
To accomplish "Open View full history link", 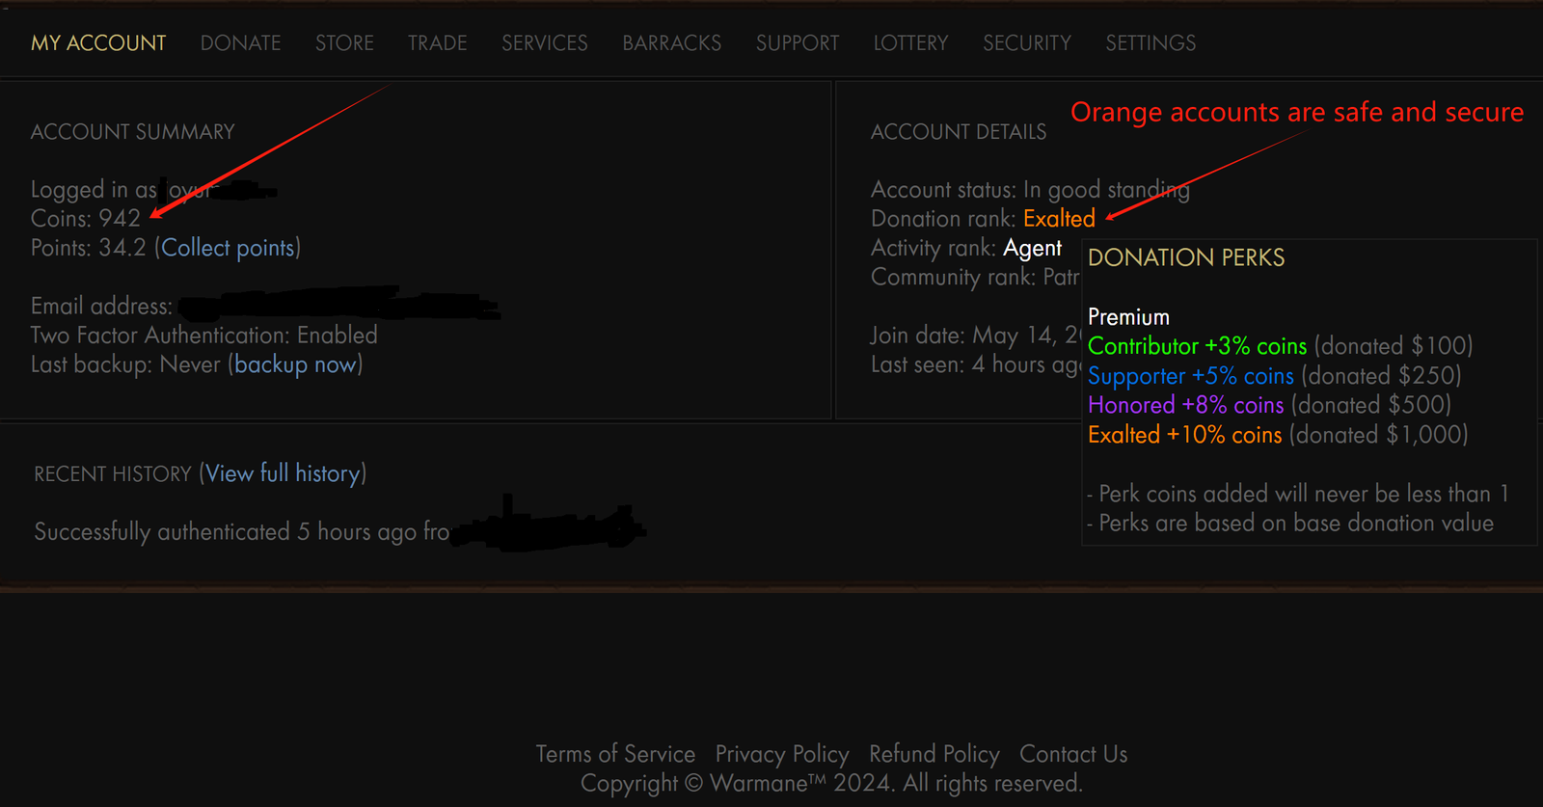I will pos(283,473).
